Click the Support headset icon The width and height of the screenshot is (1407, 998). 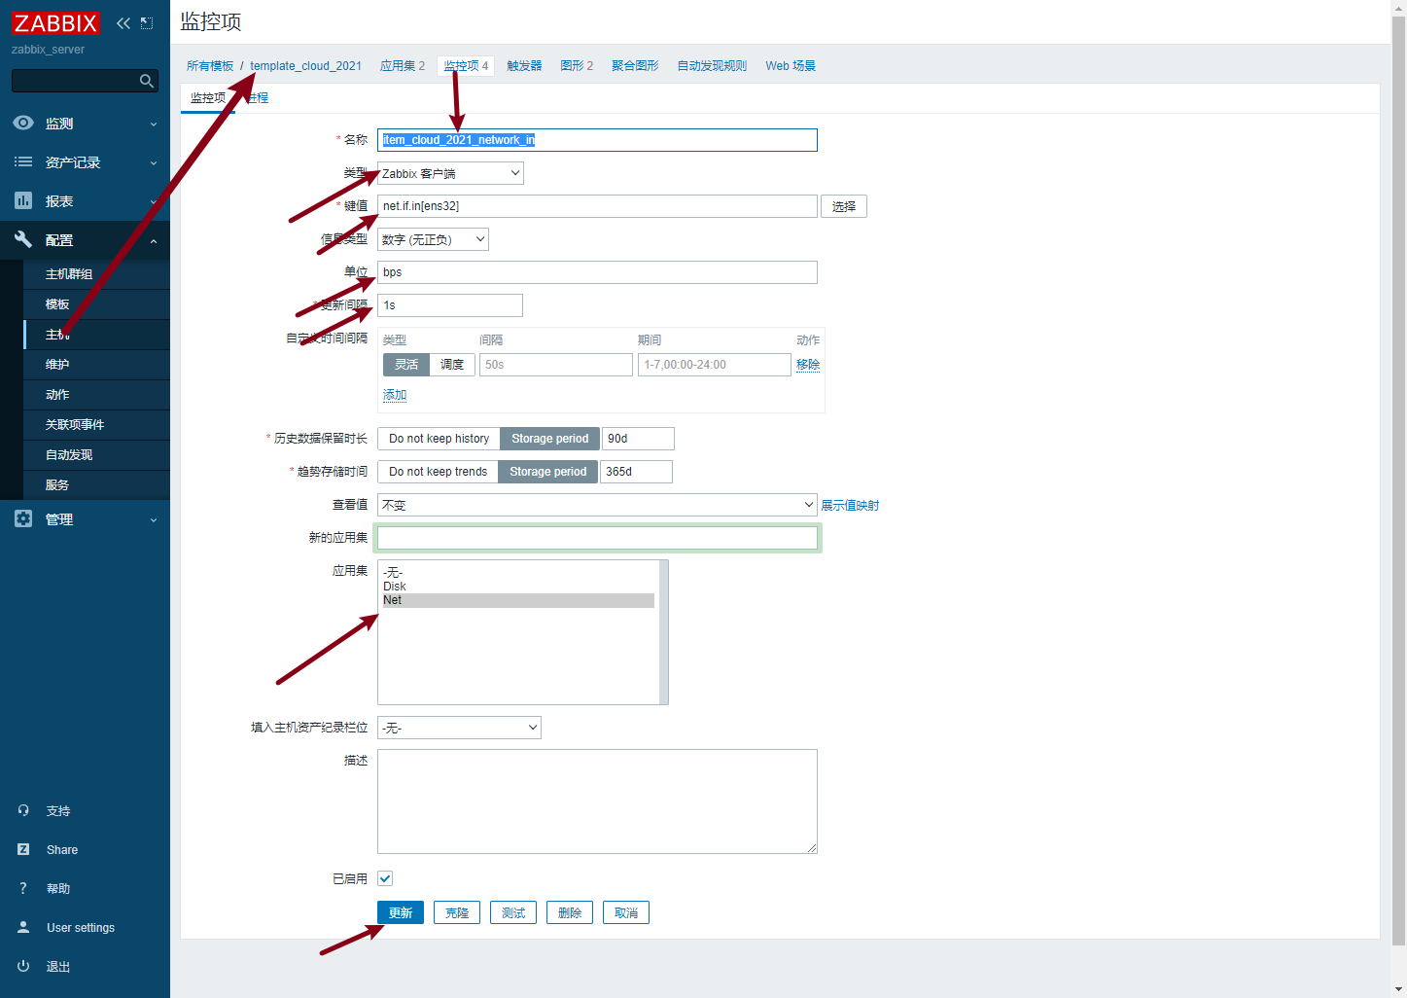click(x=23, y=810)
